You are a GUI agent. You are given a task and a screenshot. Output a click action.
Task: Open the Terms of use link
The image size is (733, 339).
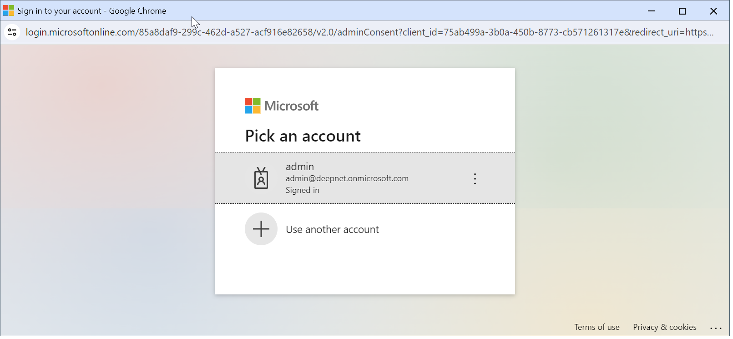[x=597, y=327]
